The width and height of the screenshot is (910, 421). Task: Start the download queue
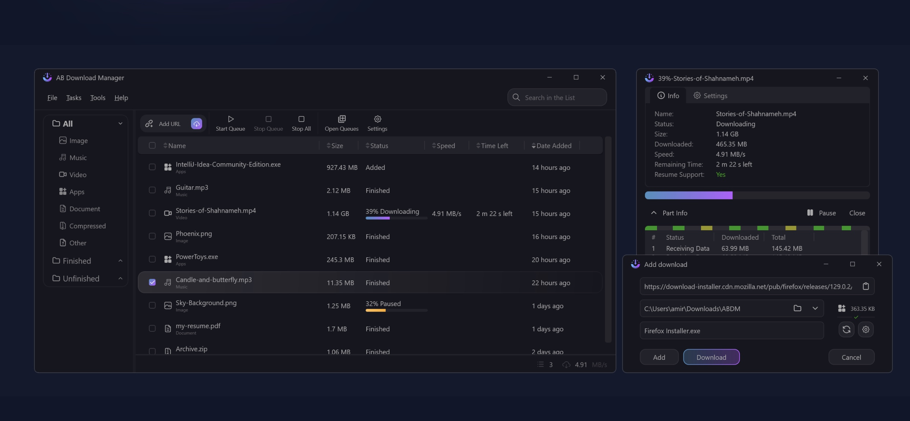tap(230, 123)
